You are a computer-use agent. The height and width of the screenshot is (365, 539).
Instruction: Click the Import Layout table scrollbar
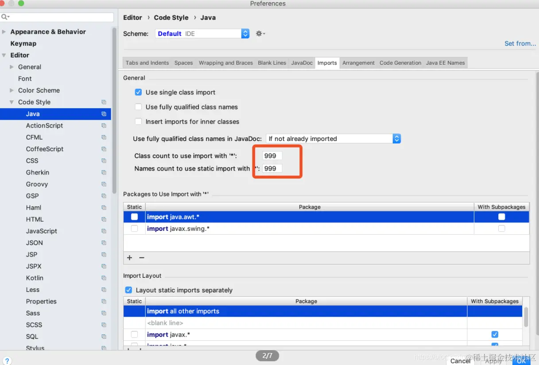point(526,317)
